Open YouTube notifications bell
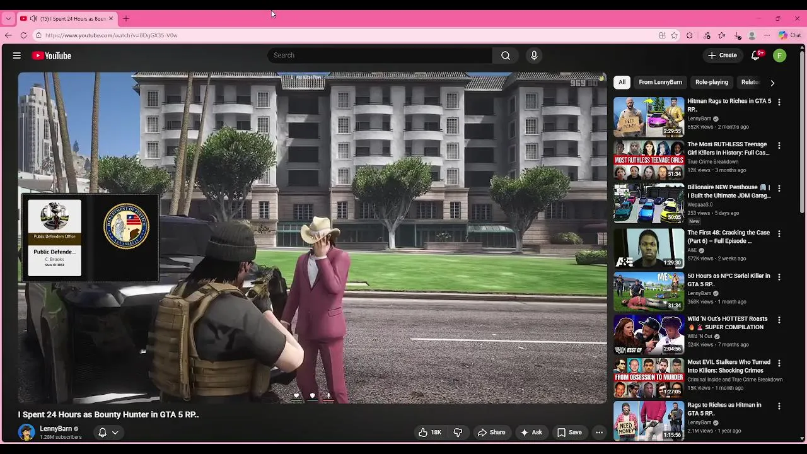 point(755,55)
